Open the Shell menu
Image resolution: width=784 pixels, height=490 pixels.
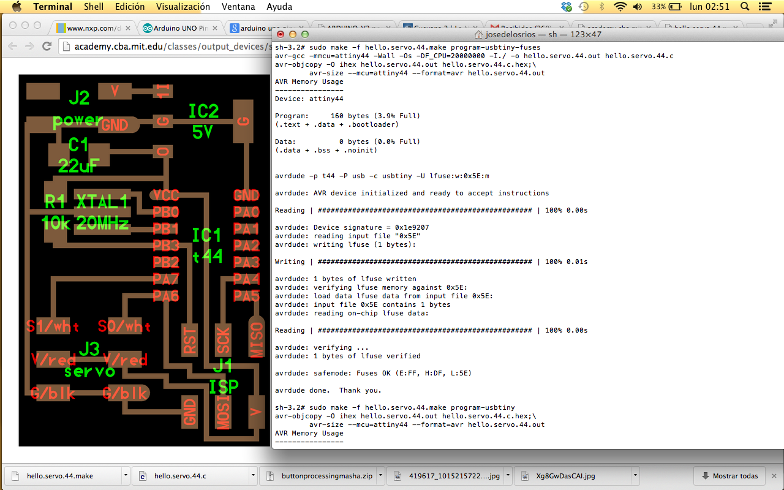[94, 7]
